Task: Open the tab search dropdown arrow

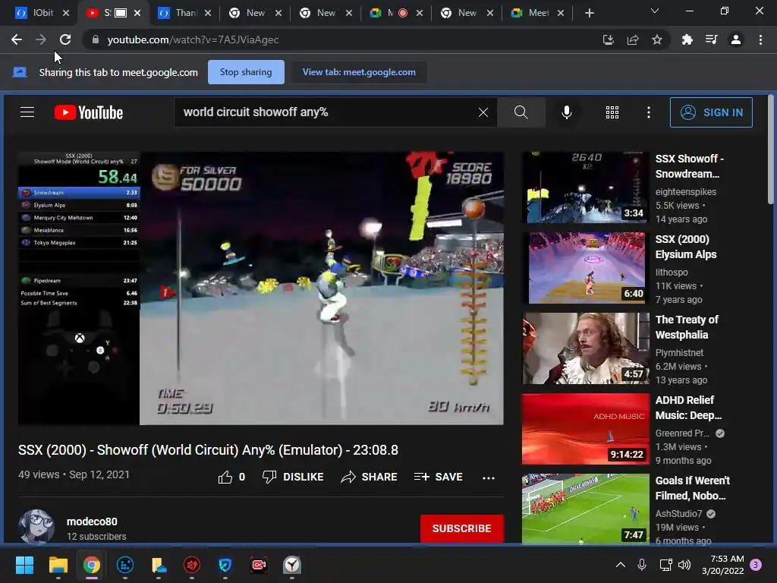Action: pyautogui.click(x=654, y=11)
